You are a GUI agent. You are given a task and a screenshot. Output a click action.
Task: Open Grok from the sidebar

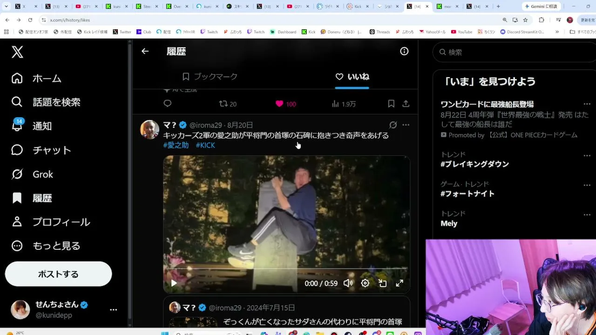32,174
